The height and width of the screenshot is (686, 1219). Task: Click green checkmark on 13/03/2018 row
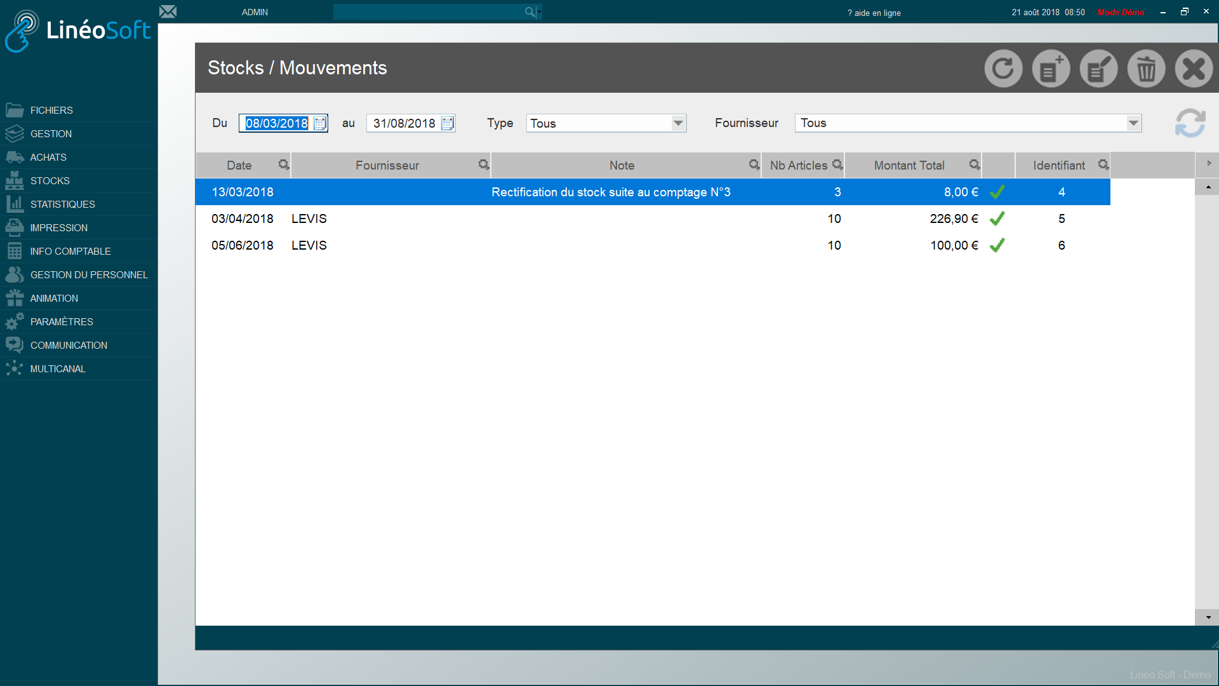pyautogui.click(x=997, y=192)
